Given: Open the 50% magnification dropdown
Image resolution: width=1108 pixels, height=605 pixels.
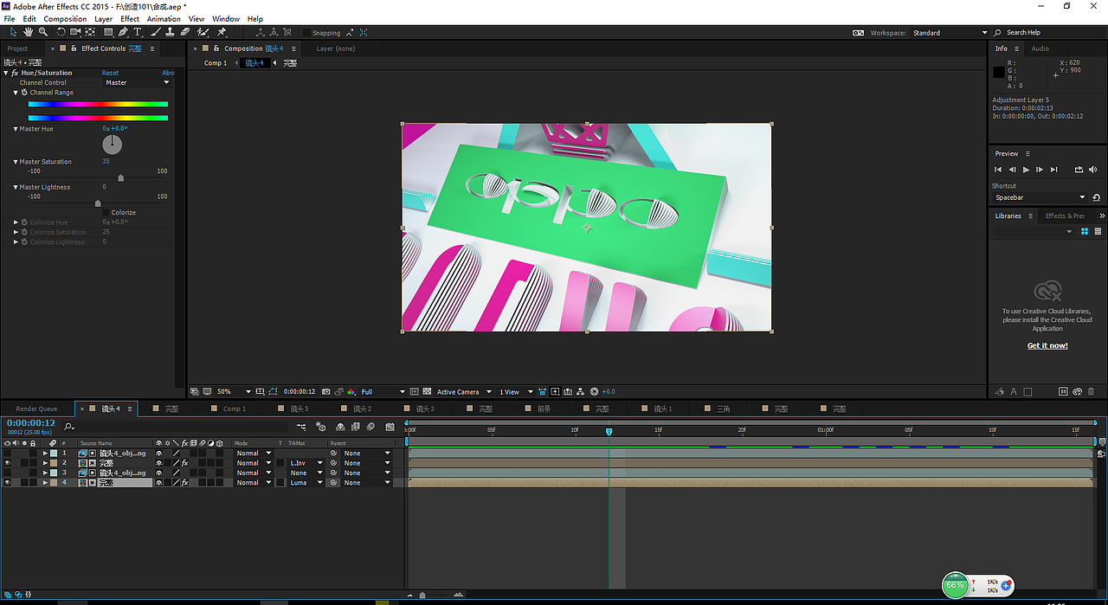Looking at the screenshot, I should tap(234, 392).
